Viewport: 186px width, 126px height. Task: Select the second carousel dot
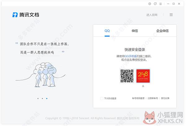(x=42, y=98)
